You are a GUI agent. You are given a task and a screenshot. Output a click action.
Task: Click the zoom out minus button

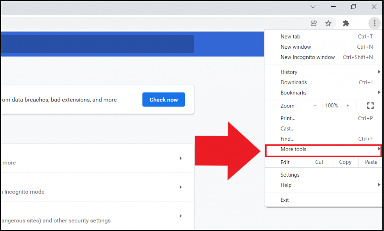[315, 106]
